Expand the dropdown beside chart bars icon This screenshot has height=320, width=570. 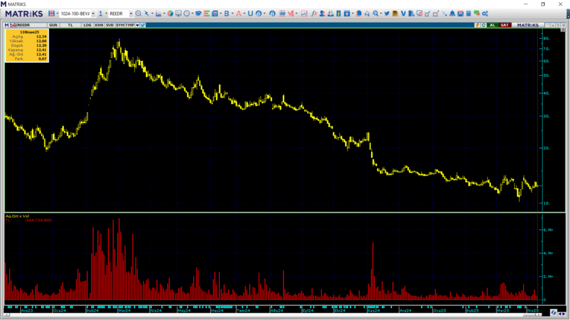(164, 13)
